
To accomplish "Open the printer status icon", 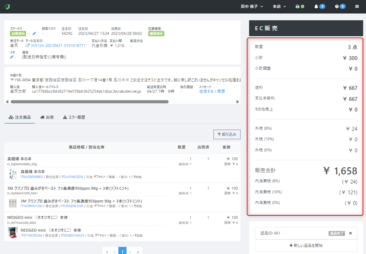I will pos(298,7).
